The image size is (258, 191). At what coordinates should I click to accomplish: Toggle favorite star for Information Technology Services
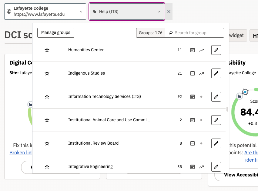[47, 97]
